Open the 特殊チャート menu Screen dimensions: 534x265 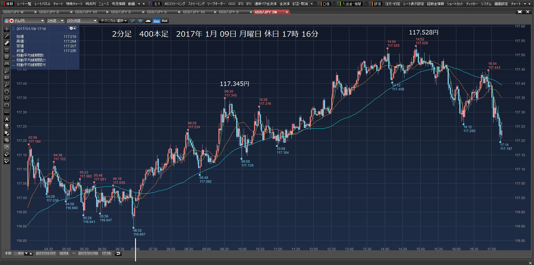74,4
